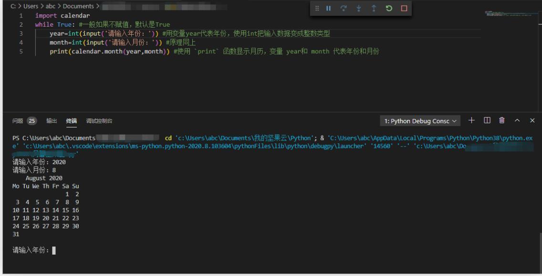Close the terminal panel

pyautogui.click(x=532, y=120)
